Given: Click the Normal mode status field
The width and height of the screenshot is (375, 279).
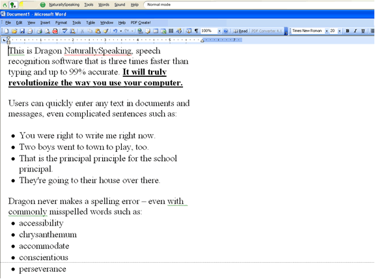Looking at the screenshot, I should point(258,5).
